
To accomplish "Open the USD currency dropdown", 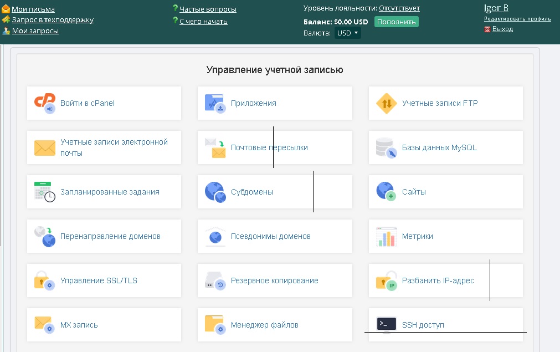I will [x=348, y=33].
